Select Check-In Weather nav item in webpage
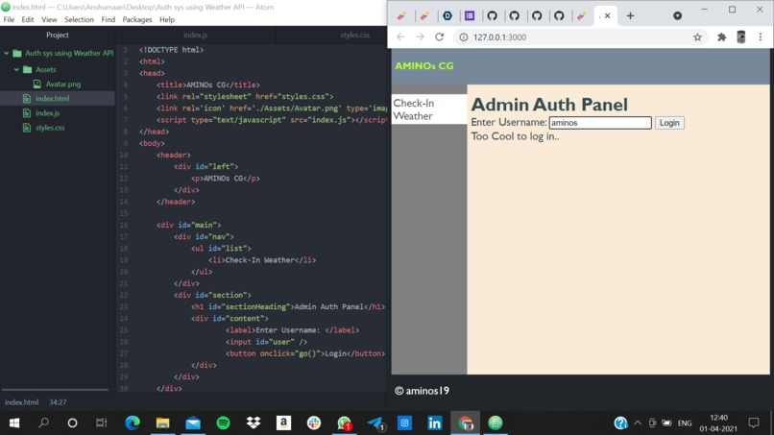Image resolution: width=774 pixels, height=435 pixels. [429, 109]
